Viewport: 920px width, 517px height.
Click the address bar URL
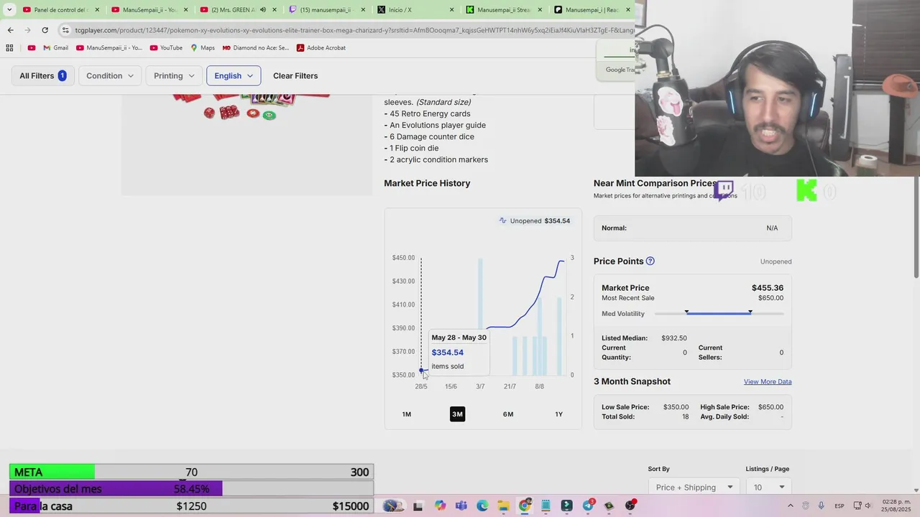pos(352,30)
